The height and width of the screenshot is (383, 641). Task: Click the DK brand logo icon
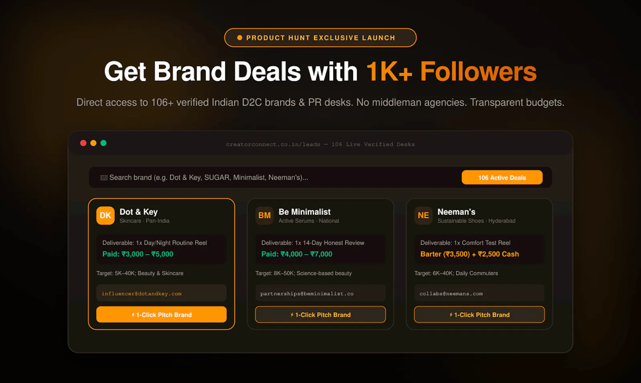click(105, 215)
